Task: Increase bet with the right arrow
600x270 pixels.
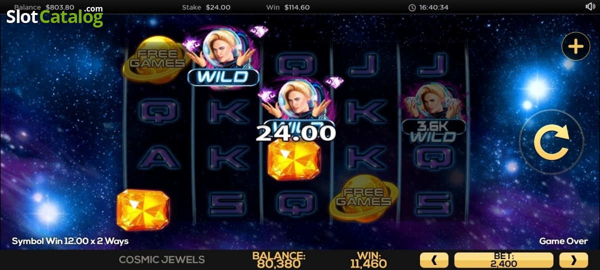Action: [573, 260]
